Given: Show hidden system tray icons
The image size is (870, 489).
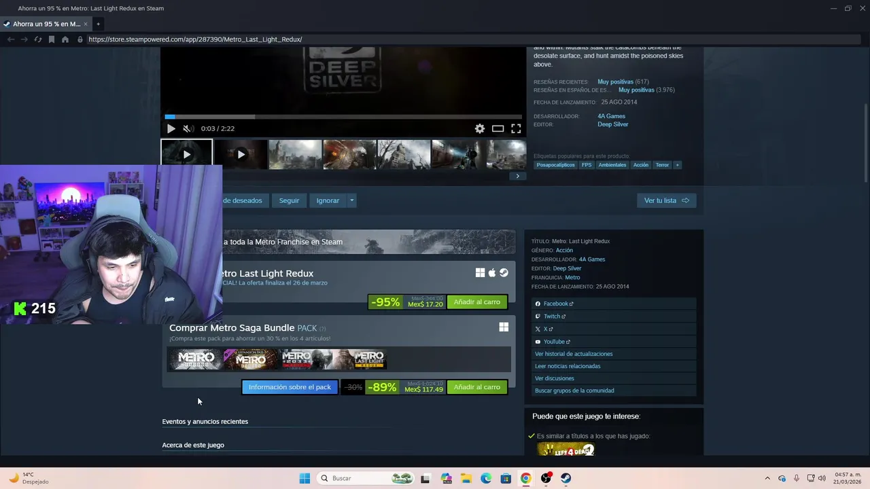Looking at the screenshot, I should (767, 478).
